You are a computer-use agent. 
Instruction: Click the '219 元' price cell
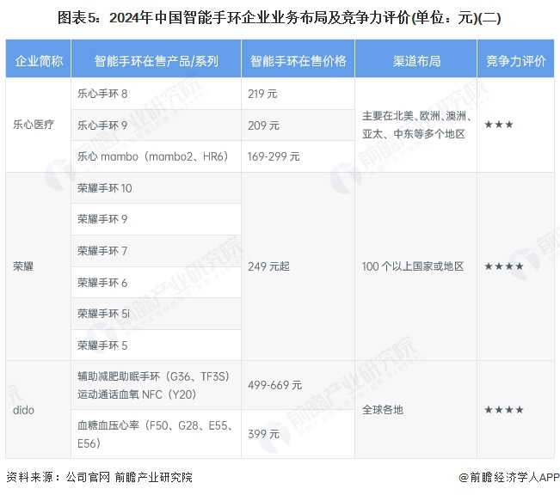pos(298,94)
